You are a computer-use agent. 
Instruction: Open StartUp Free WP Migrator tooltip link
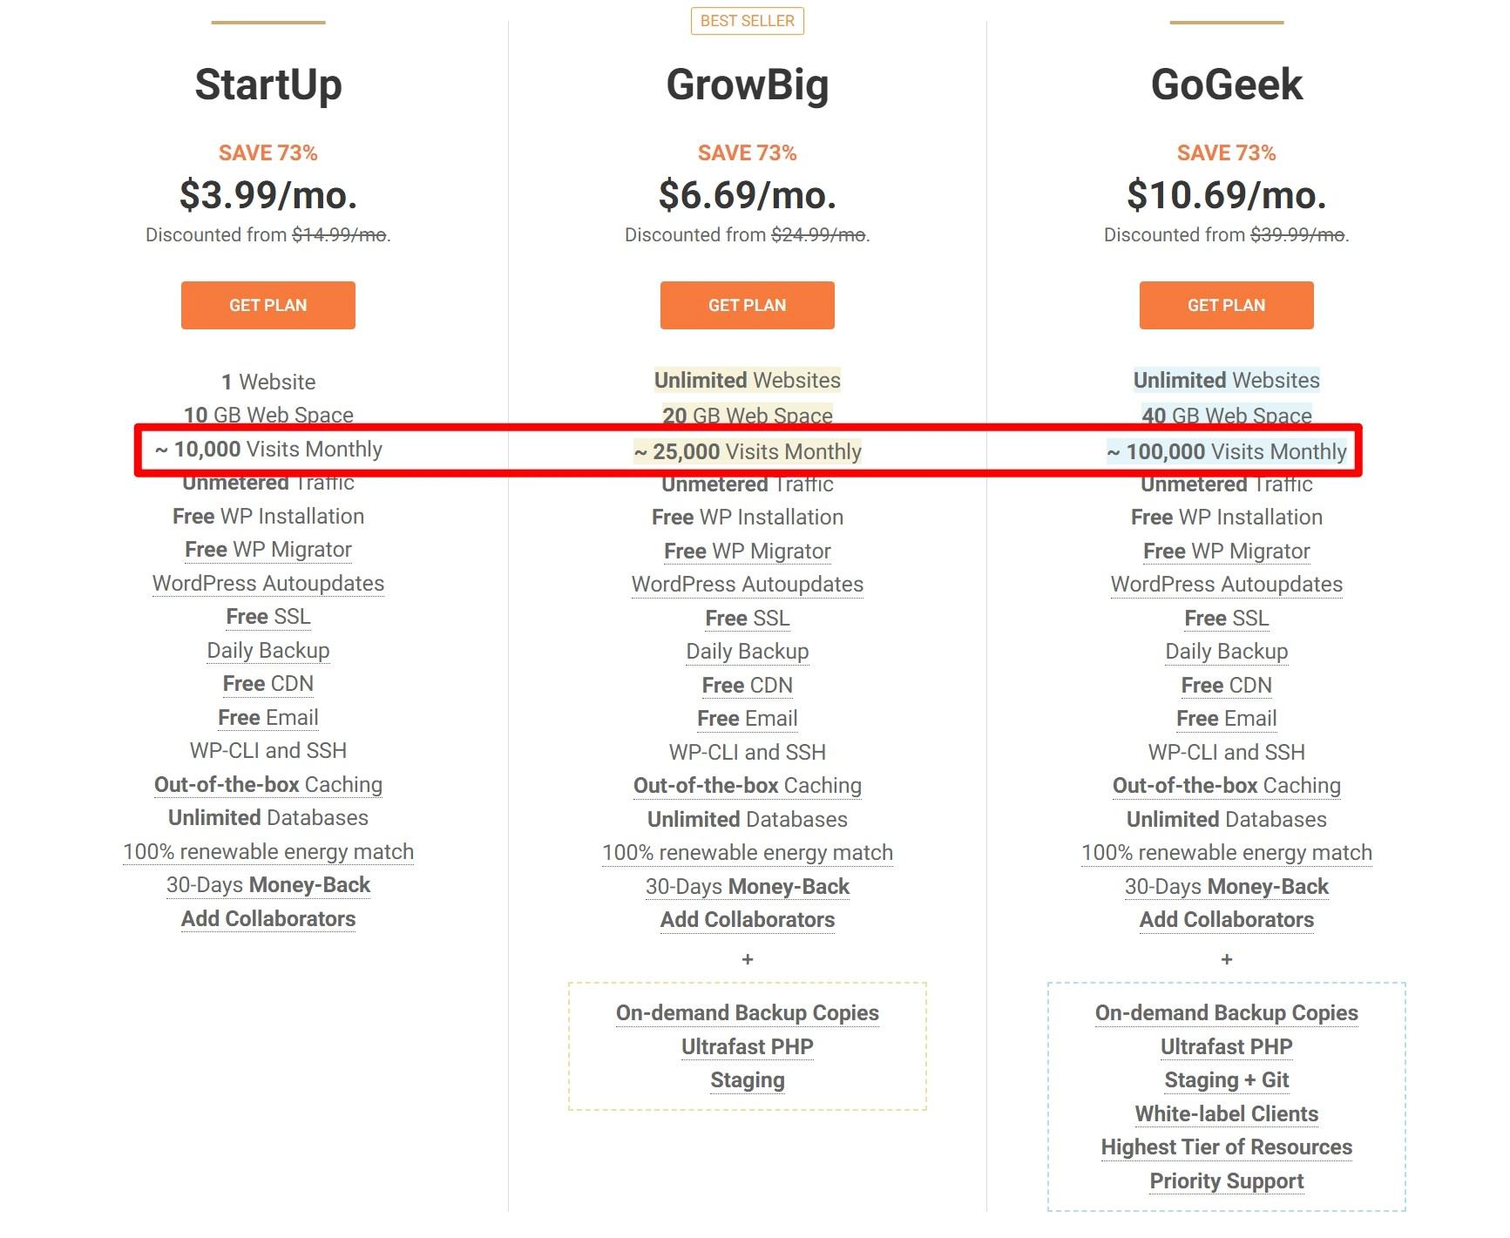pyautogui.click(x=268, y=550)
